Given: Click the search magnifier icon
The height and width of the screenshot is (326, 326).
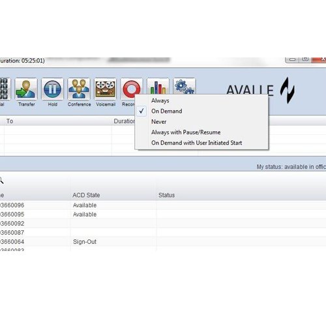Looking at the screenshot, I should click(x=1, y=181).
